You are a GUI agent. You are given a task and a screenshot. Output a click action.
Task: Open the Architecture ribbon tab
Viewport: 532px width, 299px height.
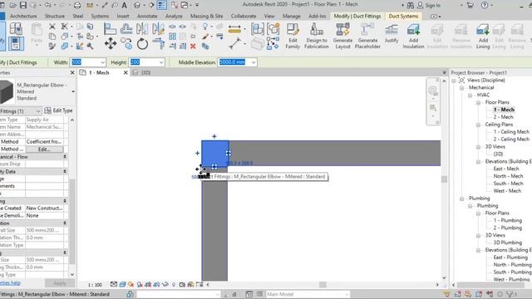click(23, 16)
